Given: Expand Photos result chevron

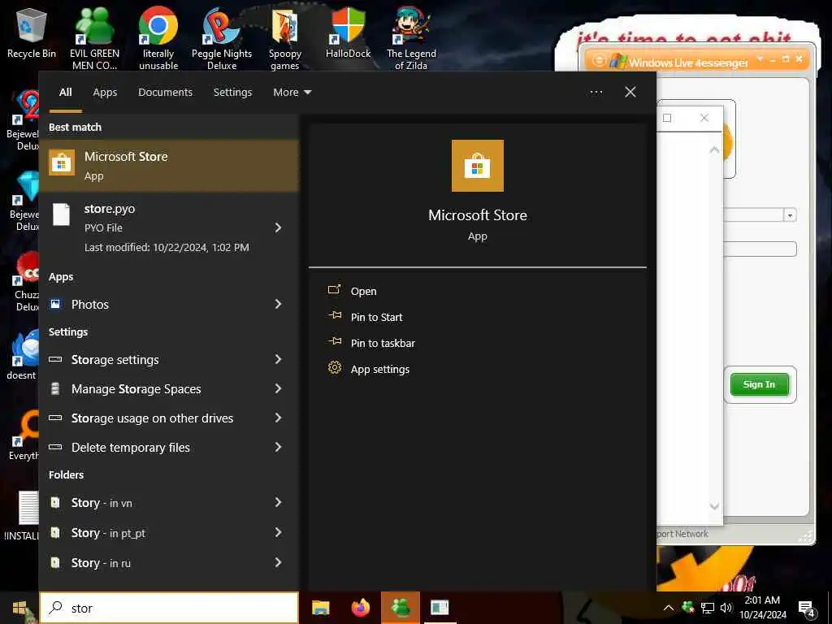Looking at the screenshot, I should [278, 304].
